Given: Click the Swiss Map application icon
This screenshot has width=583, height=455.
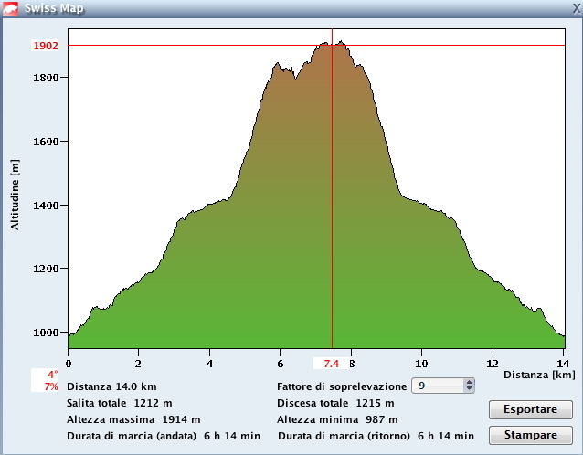Looking at the screenshot, I should coord(11,9).
